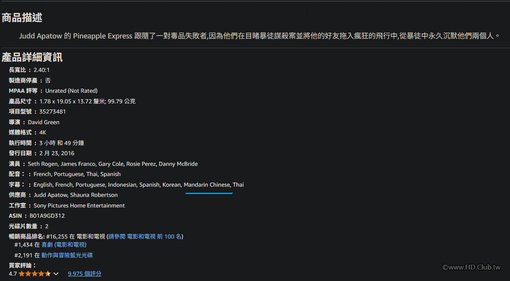The width and height of the screenshot is (510, 281).
Task: Click the MPAA rating Unrated (Not Rated)
Action: pyautogui.click(x=71, y=91)
